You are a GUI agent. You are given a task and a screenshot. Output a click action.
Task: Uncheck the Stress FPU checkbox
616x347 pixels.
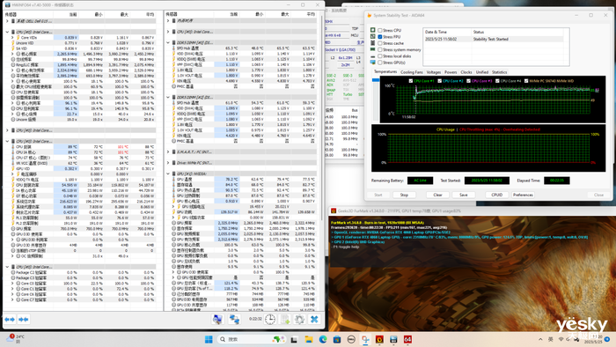pos(380,36)
